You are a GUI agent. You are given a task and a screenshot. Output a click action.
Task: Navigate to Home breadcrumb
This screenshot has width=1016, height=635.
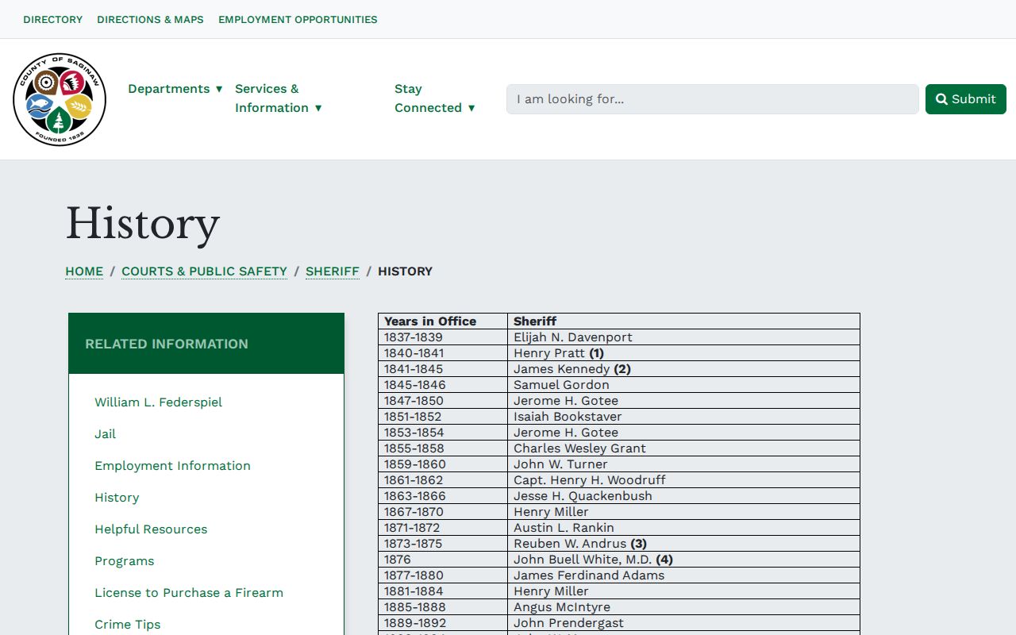pos(84,271)
